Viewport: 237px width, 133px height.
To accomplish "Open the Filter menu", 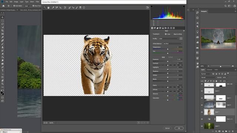I will pyautogui.click(x=37, y=1).
